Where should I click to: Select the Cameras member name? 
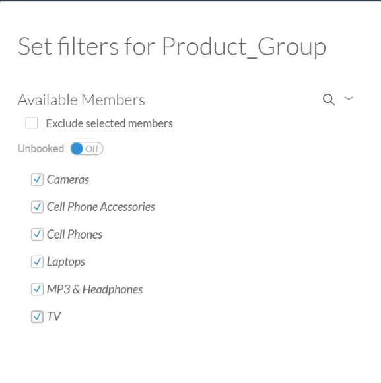pyautogui.click(x=68, y=179)
